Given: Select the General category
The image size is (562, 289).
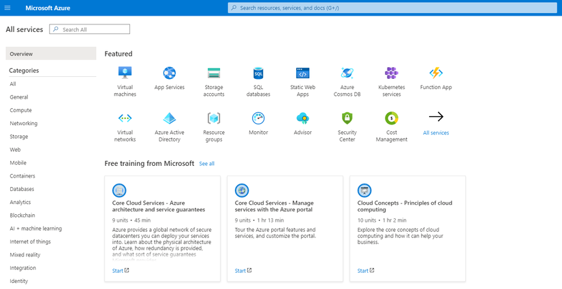Looking at the screenshot, I should coord(19,97).
